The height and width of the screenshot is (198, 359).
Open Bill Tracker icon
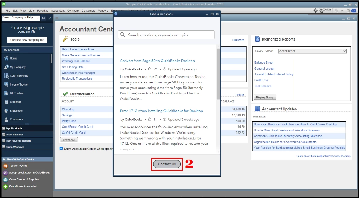6,93
